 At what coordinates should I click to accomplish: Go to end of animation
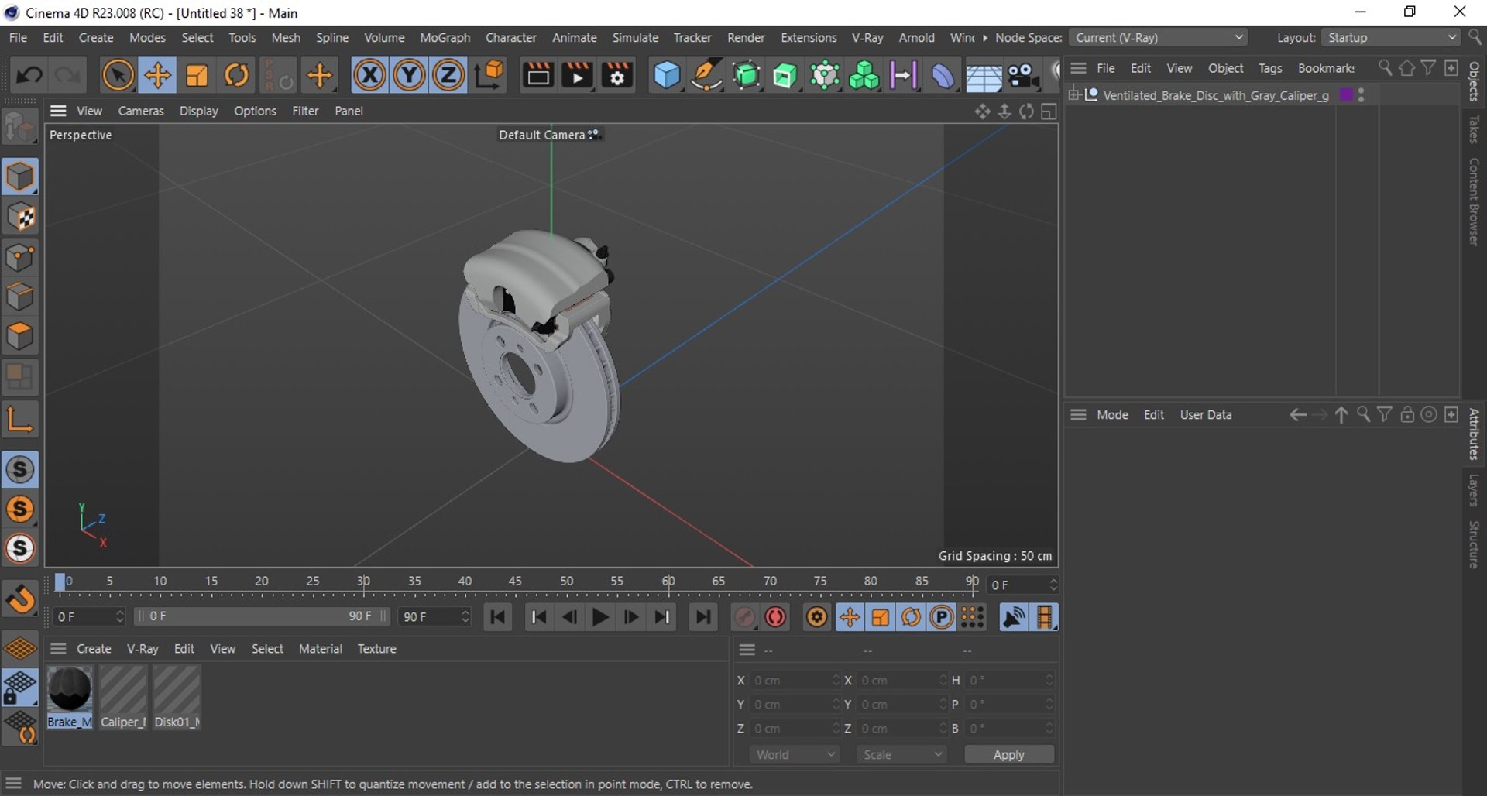[x=702, y=617]
